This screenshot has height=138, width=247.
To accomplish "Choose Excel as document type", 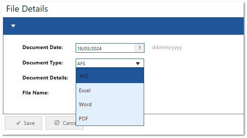I will click(110, 90).
